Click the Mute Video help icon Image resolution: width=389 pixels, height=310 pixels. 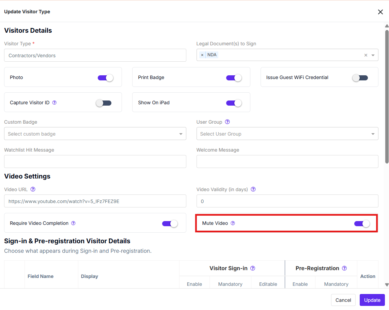233,223
